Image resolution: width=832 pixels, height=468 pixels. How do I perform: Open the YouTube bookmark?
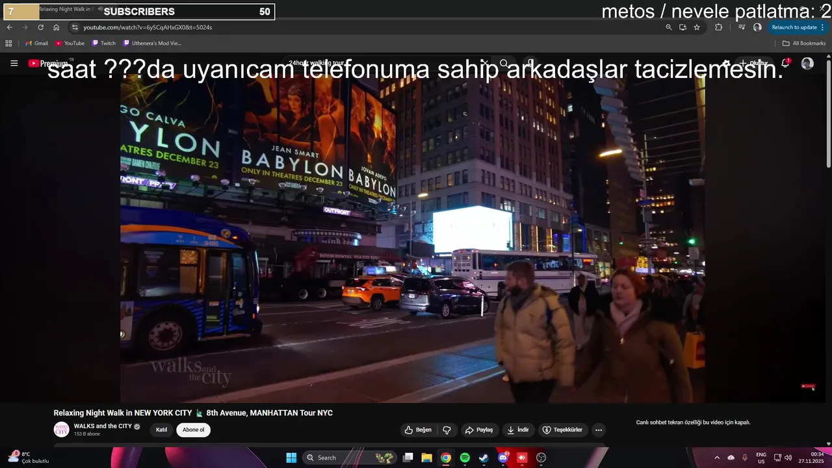click(x=70, y=44)
